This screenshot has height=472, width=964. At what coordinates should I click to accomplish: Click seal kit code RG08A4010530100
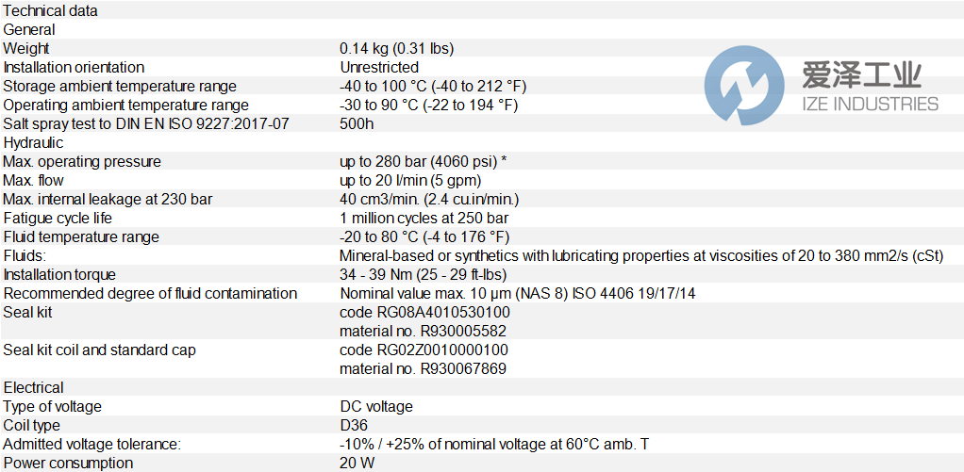coord(424,312)
